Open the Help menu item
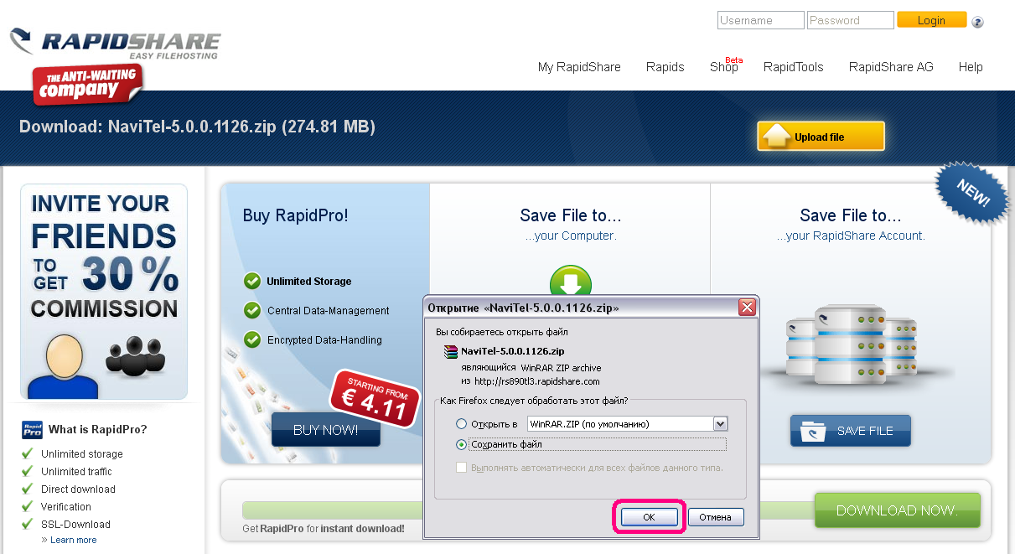The image size is (1015, 554). 971,67
